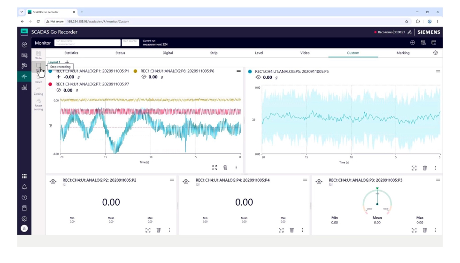Switch to the Video tab
Screen dimensions: 460x263
pyautogui.click(x=305, y=53)
